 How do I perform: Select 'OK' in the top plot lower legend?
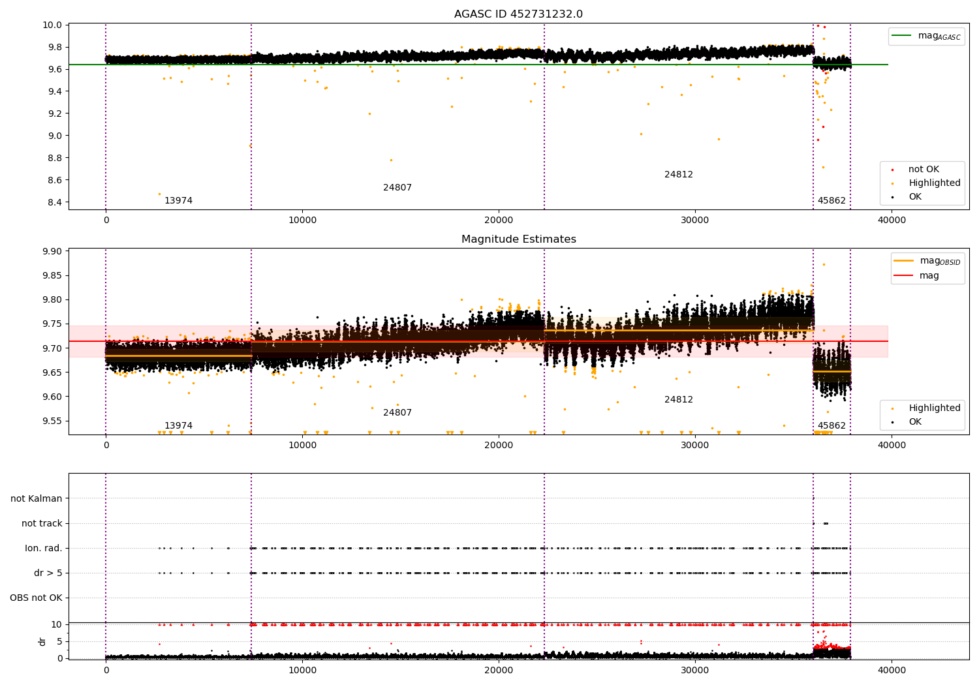pyautogui.click(x=915, y=196)
